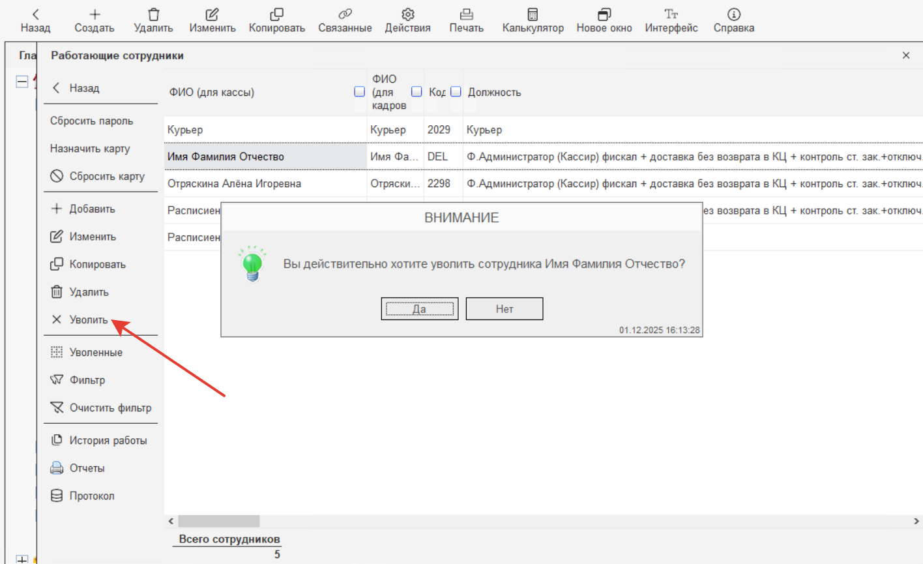Image resolution: width=923 pixels, height=564 pixels.
Task: Open Actions (Действия) gear icon
Action: click(407, 14)
